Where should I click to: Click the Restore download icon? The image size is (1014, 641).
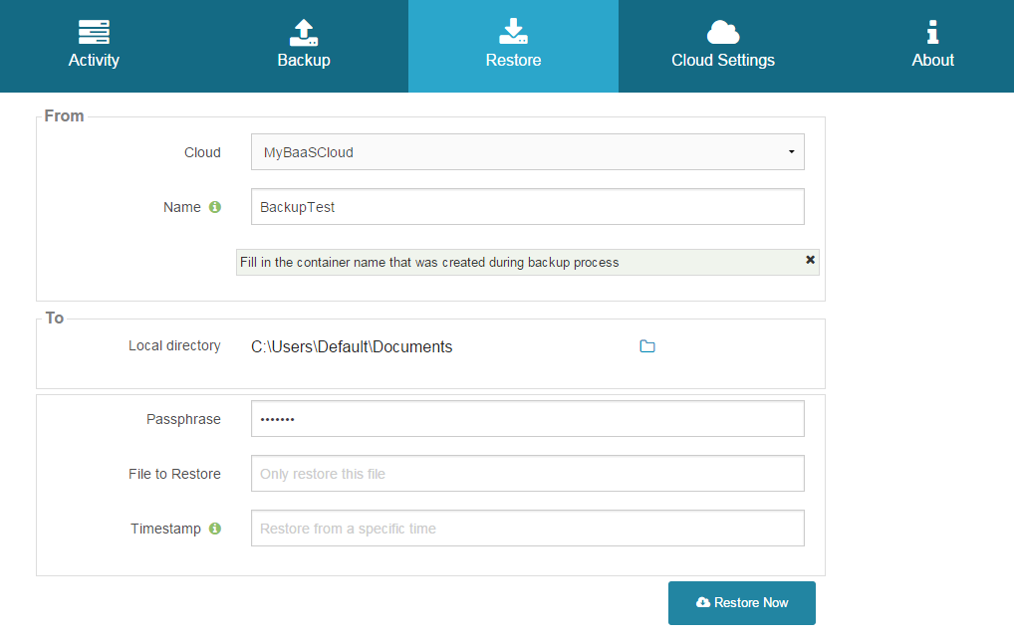click(513, 33)
